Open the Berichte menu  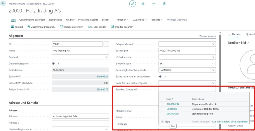[157, 20]
